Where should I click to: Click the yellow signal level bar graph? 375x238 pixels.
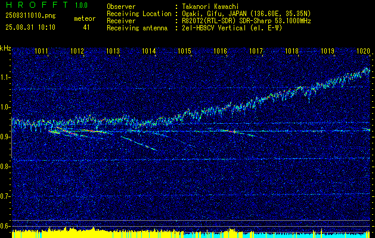click(98, 233)
